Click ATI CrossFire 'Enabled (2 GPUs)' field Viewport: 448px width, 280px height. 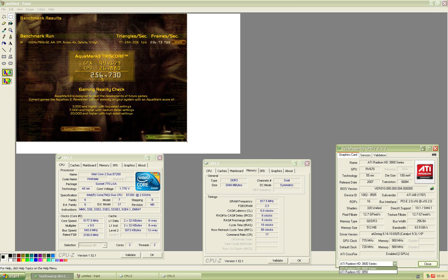pyautogui.click(x=397, y=254)
